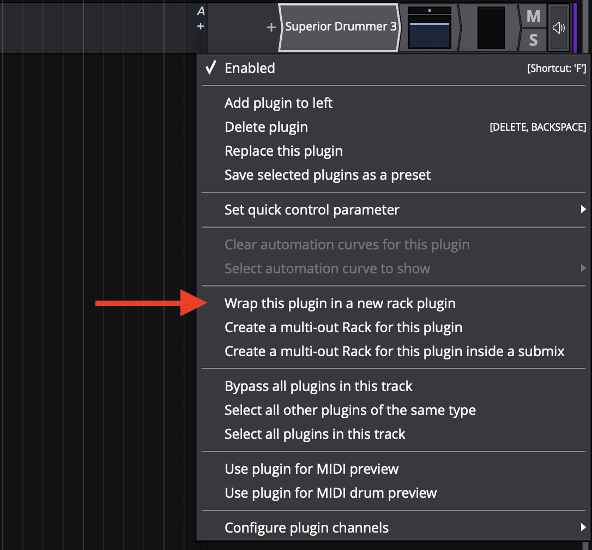Viewport: 592px width, 550px height.
Task: Mute the track with the M button
Action: tap(533, 16)
